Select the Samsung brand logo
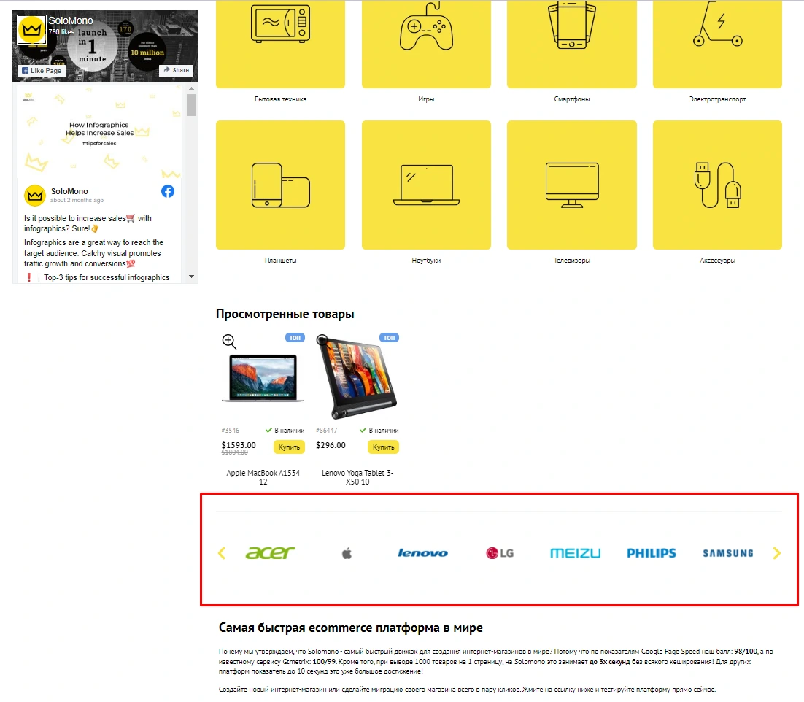804x702 pixels. [x=727, y=554]
